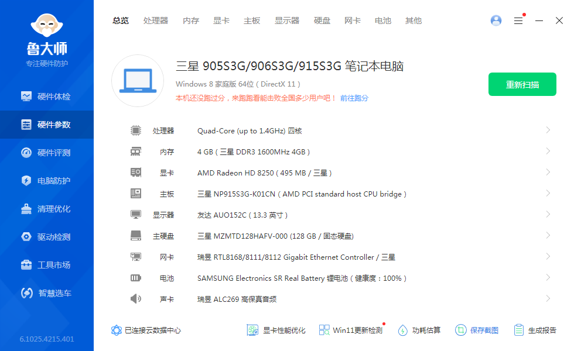Expand the 声卡 row chevron
The width and height of the screenshot is (574, 351).
click(548, 299)
